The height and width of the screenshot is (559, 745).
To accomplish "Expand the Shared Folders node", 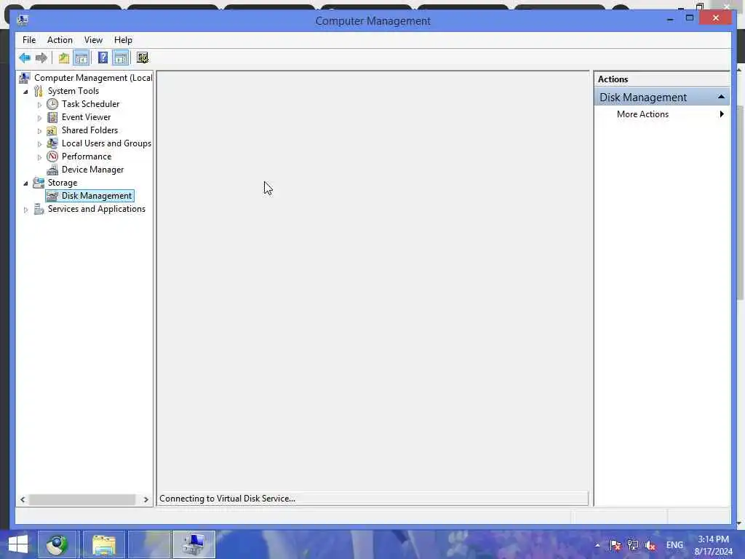I will coord(39,131).
